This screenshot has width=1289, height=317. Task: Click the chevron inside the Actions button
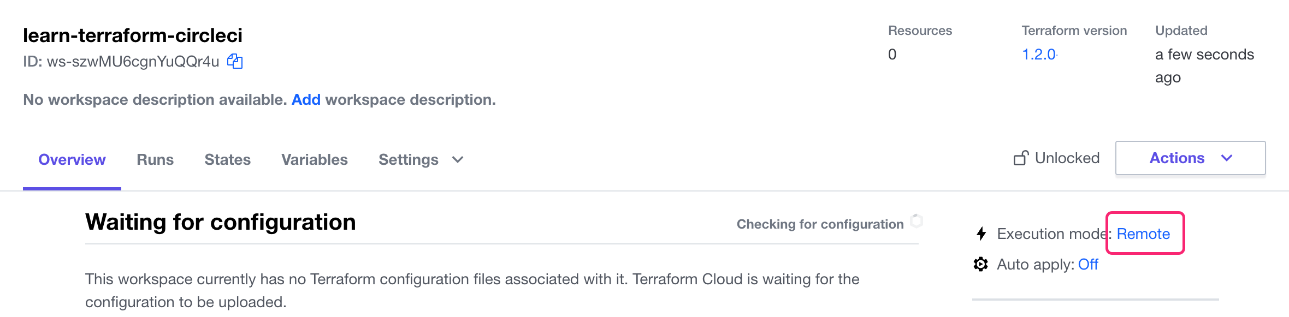[x=1227, y=158]
